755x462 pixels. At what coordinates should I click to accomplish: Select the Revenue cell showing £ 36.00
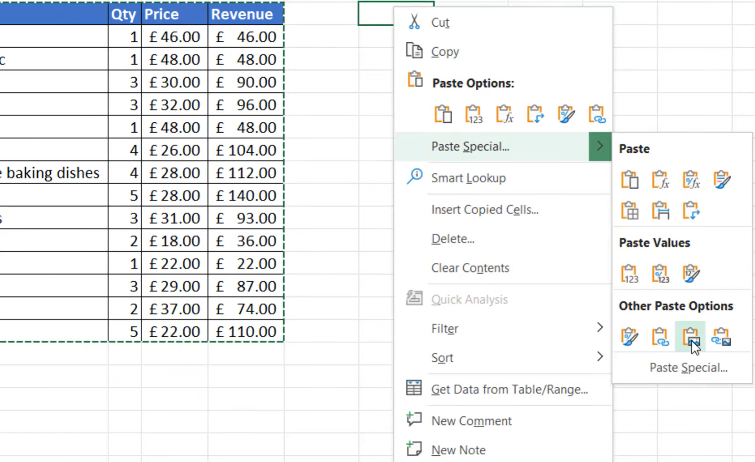(246, 241)
